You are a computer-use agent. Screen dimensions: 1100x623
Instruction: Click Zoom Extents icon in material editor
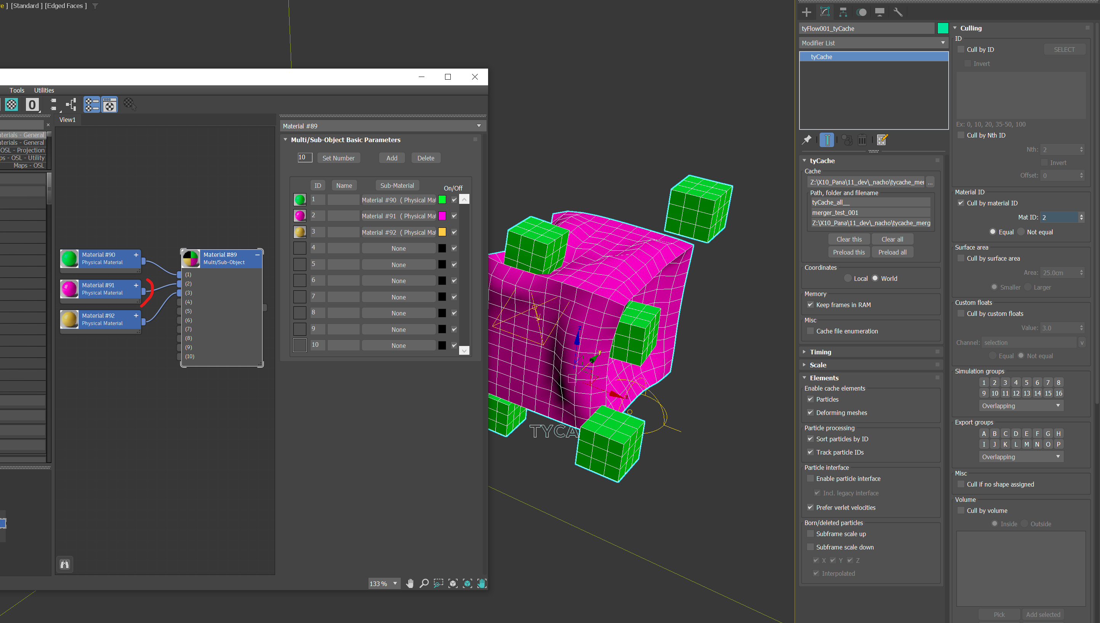point(453,583)
